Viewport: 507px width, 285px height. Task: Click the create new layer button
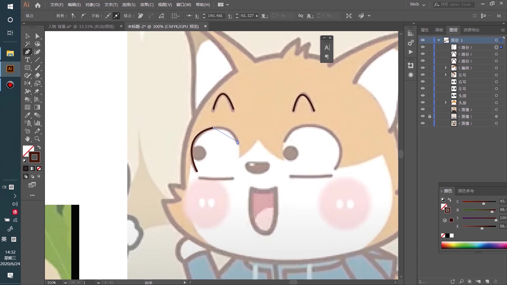point(487,282)
